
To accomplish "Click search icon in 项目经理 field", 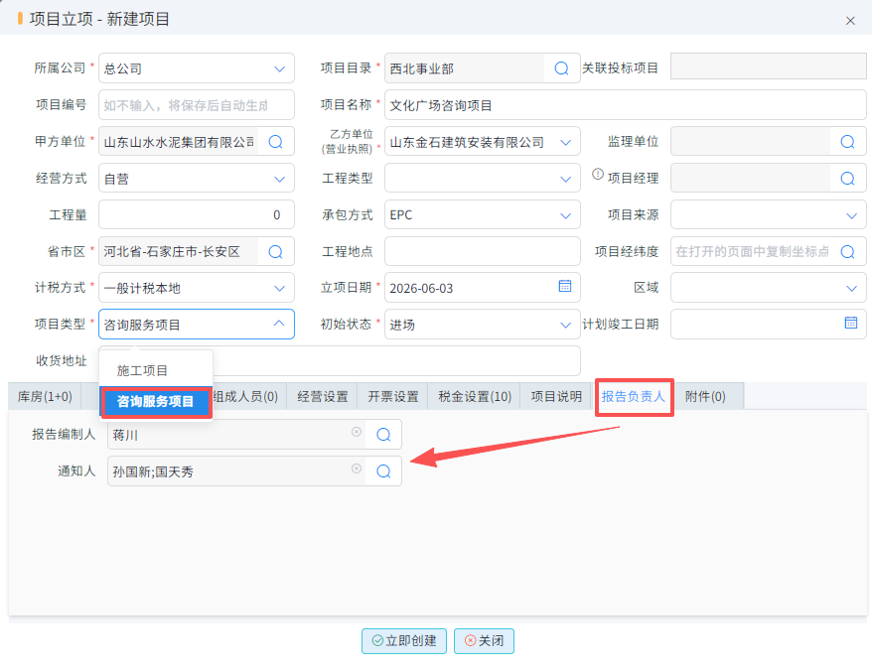I will click(x=847, y=179).
